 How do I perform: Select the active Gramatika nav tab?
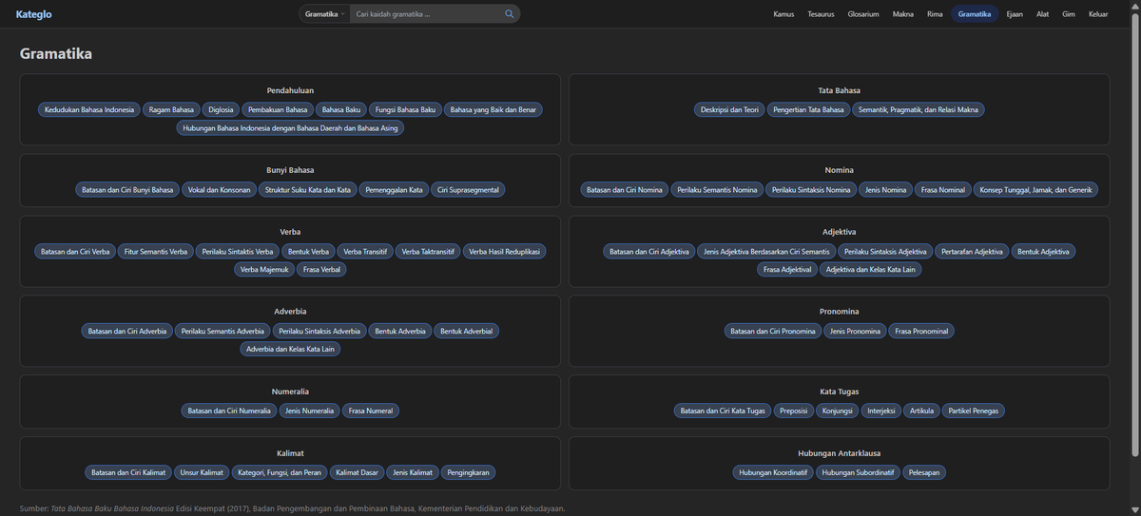coord(975,14)
